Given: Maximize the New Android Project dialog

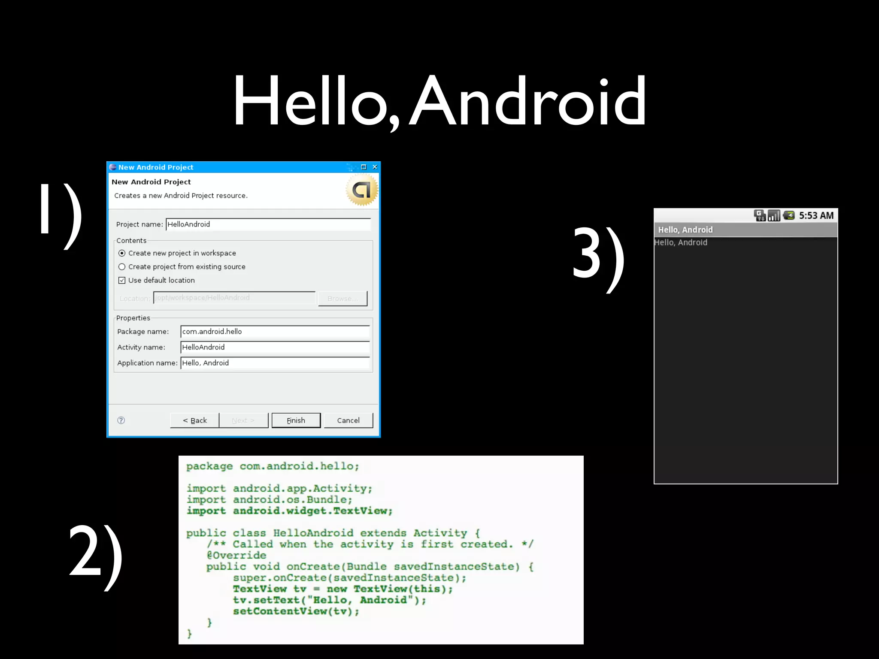Looking at the screenshot, I should click(364, 167).
